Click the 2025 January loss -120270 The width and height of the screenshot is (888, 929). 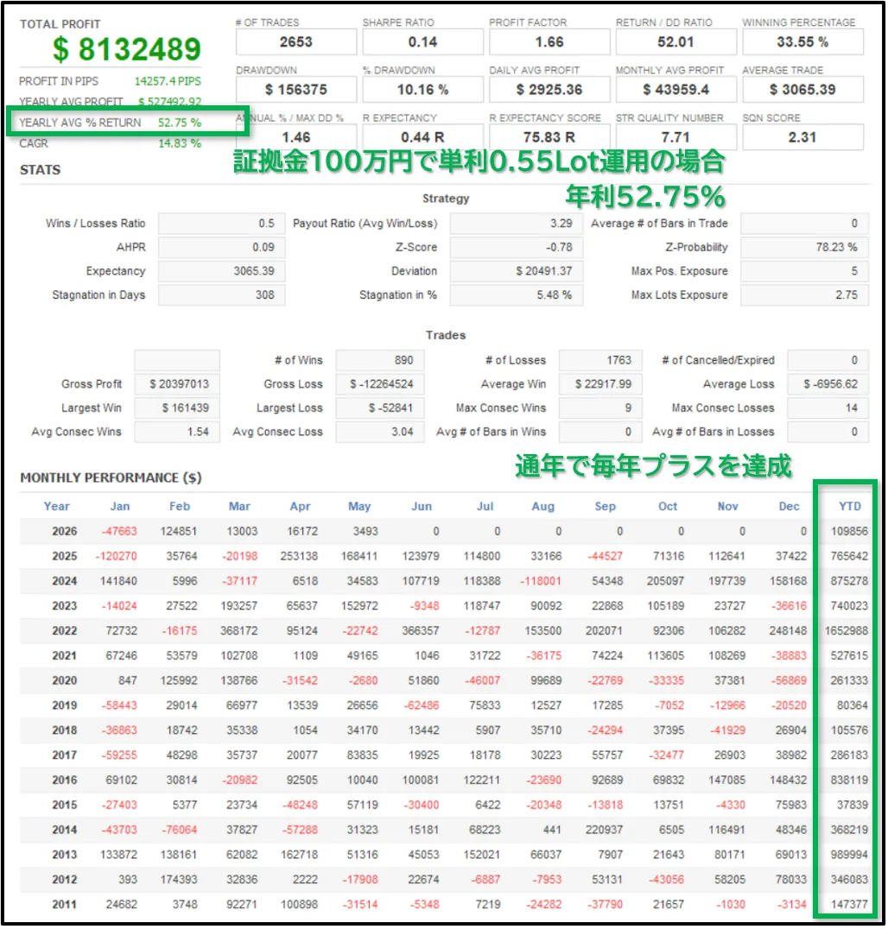pos(117,556)
